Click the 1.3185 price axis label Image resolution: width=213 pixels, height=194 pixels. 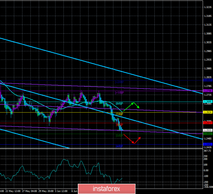coord(208,16)
